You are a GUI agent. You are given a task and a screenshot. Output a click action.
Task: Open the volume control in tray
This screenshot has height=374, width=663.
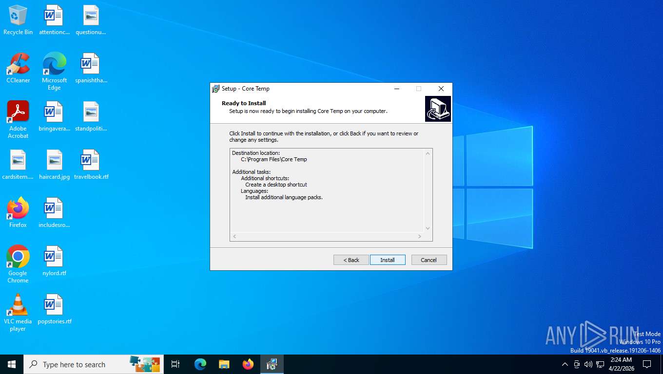point(588,364)
